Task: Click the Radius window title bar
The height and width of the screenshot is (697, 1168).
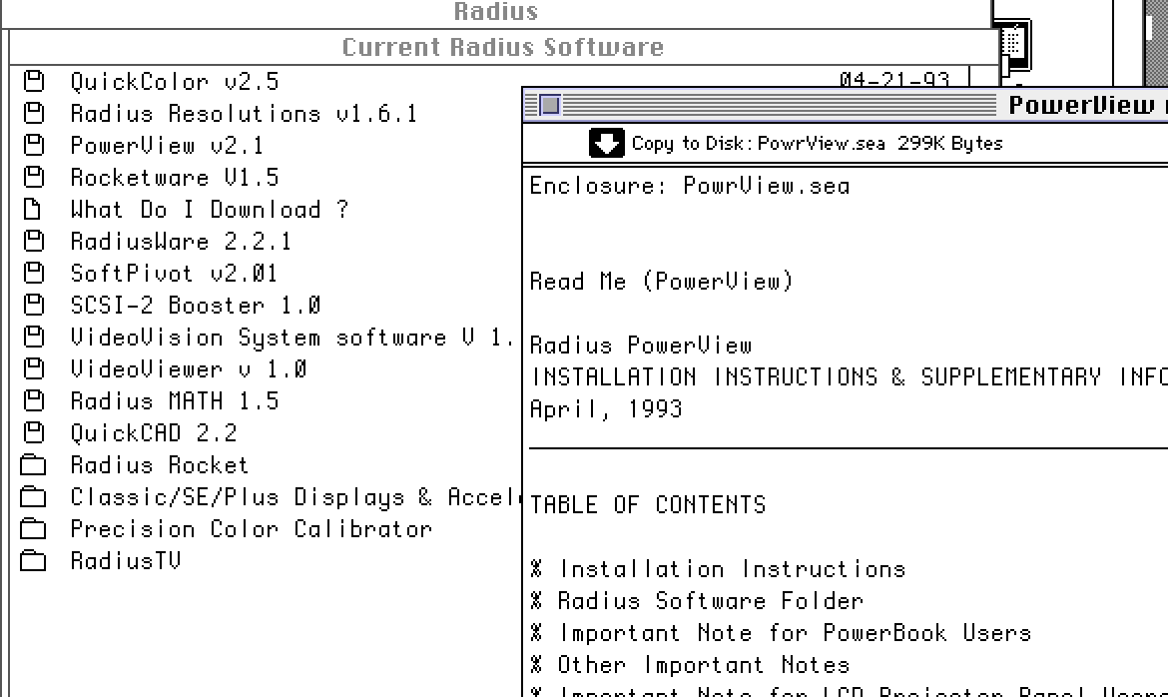Action: 495,11
